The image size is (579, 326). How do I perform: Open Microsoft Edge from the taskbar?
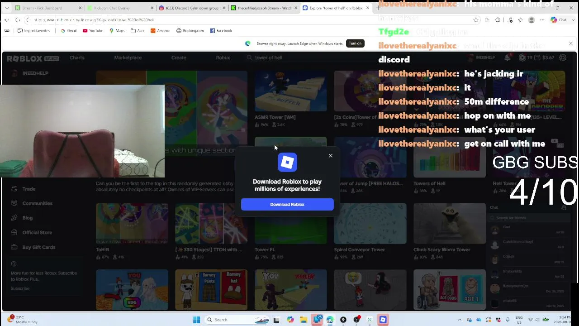click(x=330, y=320)
